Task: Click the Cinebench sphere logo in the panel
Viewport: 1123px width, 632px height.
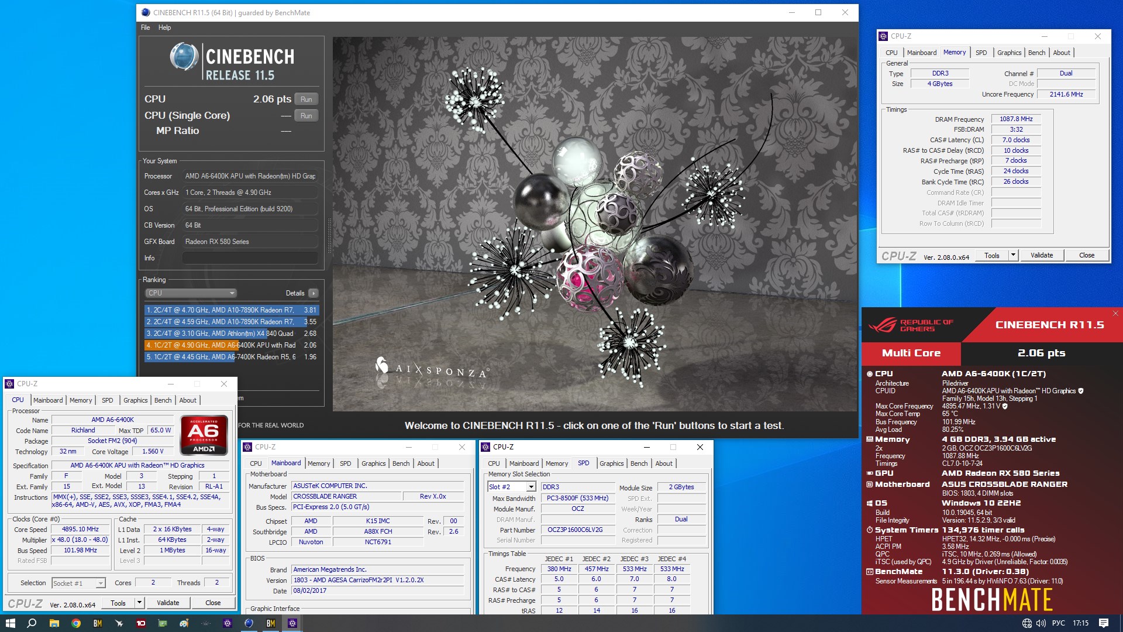Action: [184, 57]
